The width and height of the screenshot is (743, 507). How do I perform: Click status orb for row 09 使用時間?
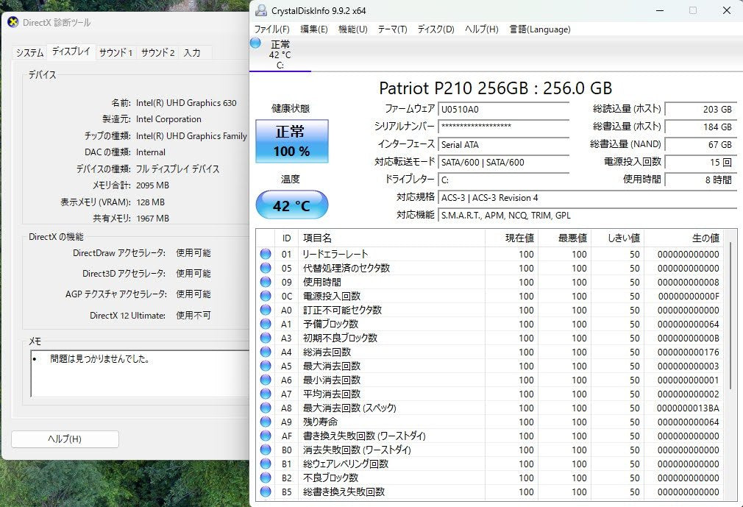[266, 282]
